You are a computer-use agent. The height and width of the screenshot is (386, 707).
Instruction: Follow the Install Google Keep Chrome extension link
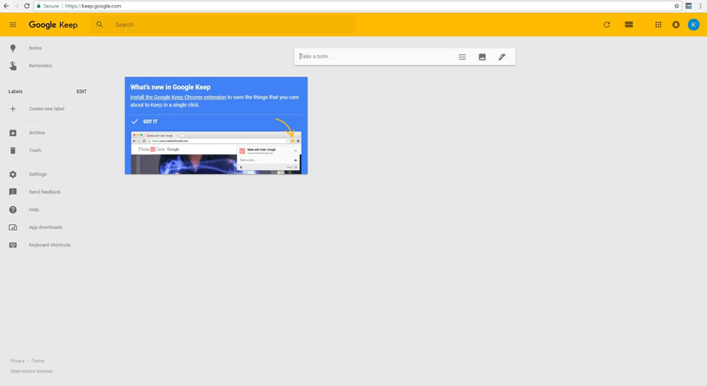pyautogui.click(x=178, y=97)
